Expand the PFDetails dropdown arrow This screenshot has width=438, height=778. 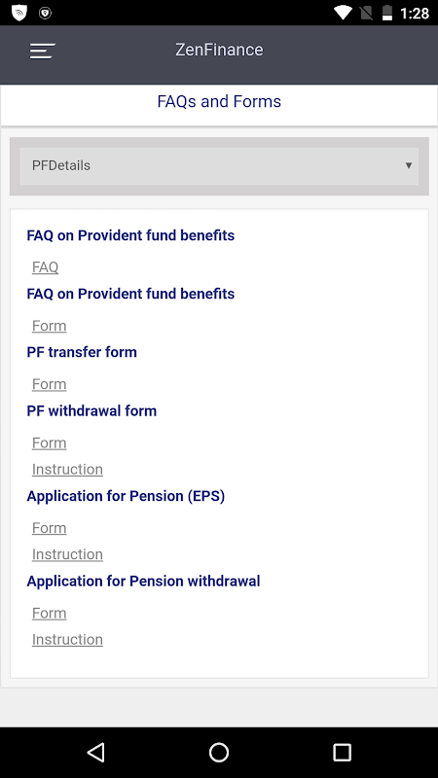(x=408, y=165)
